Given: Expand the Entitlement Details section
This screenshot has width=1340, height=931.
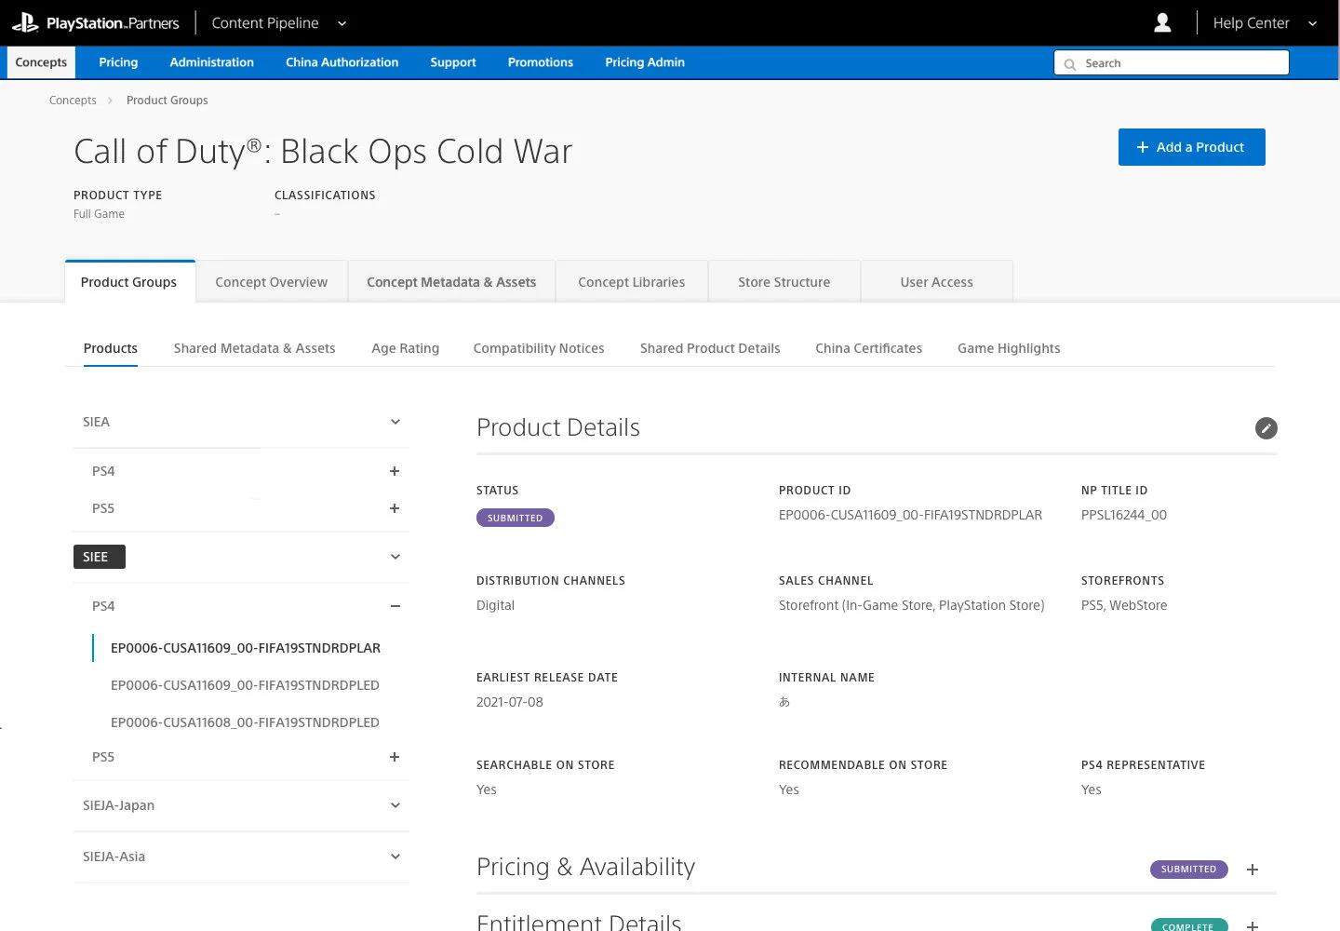Looking at the screenshot, I should (x=1253, y=925).
